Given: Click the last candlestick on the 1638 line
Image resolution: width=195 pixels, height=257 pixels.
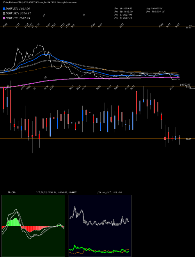Looking at the screenshot, I should (179, 138).
